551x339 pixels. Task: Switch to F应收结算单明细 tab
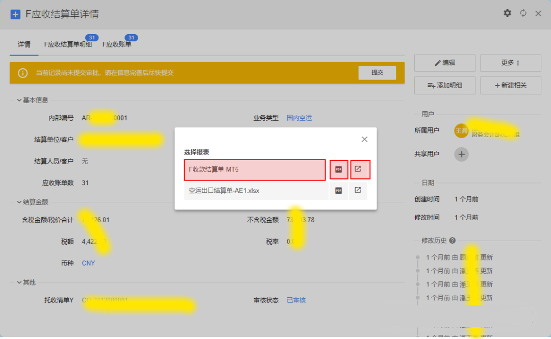click(68, 45)
